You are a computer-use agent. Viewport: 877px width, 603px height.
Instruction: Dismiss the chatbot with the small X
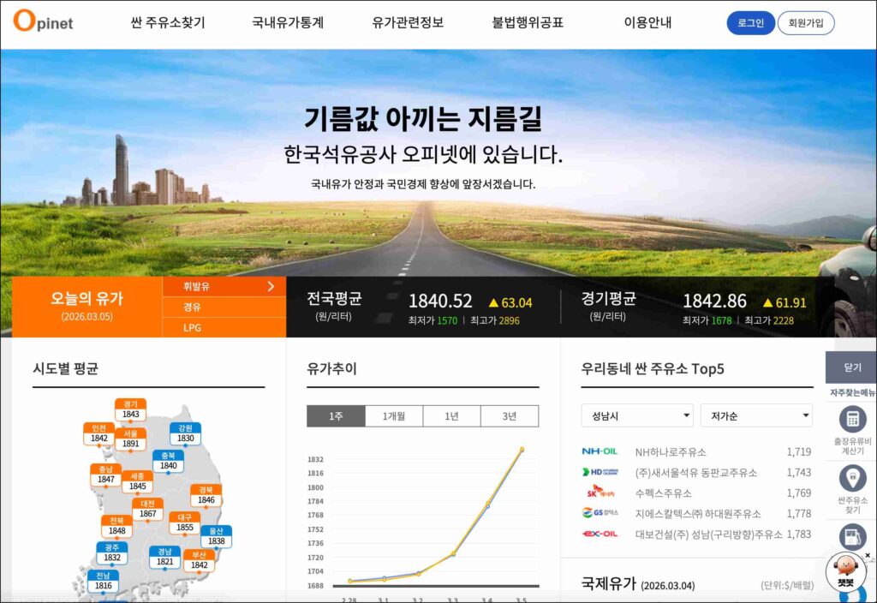coord(867,556)
